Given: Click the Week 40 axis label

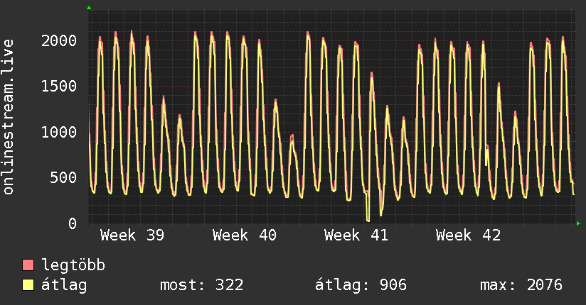Looking at the screenshot, I should click(244, 235).
